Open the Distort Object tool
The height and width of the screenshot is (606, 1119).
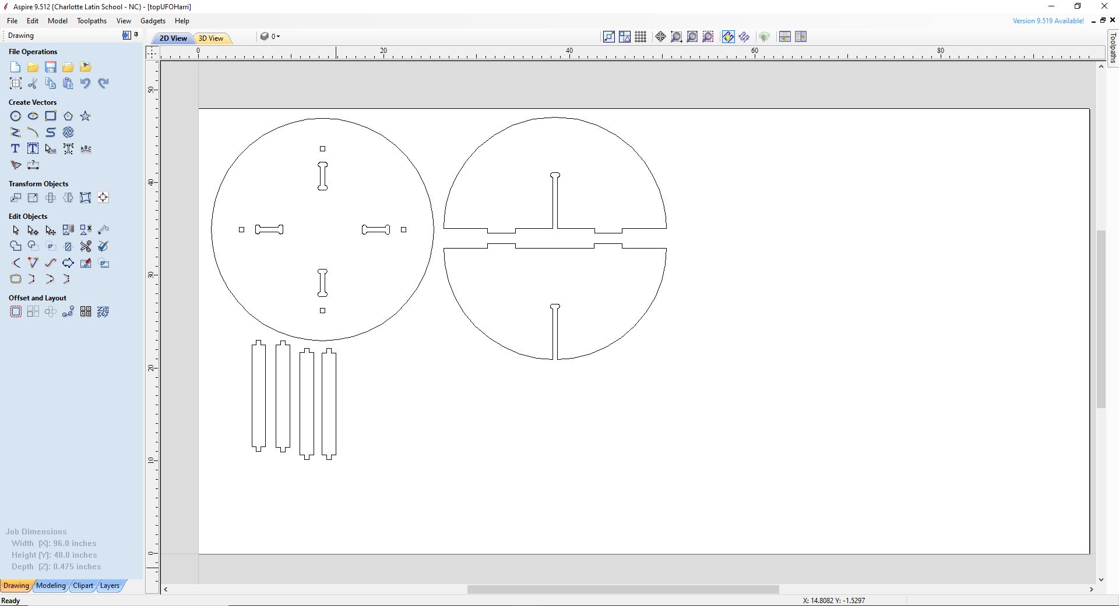coord(86,197)
